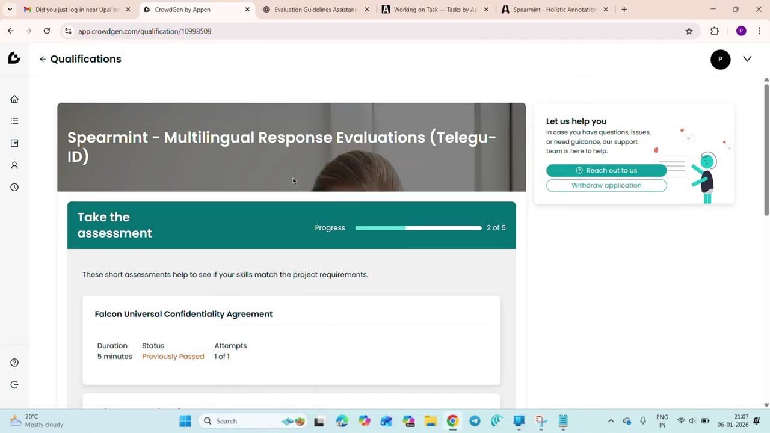Close the Gmail tab
The width and height of the screenshot is (770, 433).
pos(128,10)
